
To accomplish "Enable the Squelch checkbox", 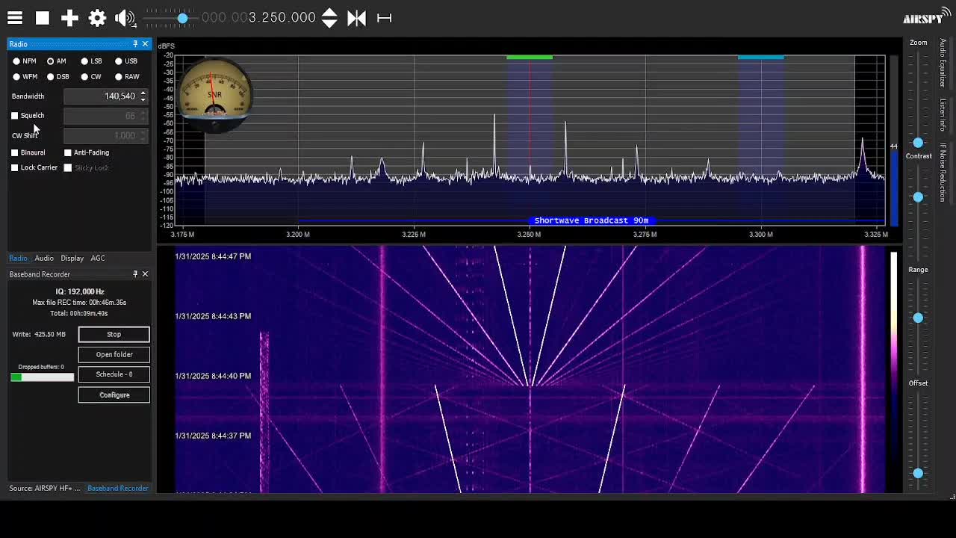I will (x=15, y=116).
